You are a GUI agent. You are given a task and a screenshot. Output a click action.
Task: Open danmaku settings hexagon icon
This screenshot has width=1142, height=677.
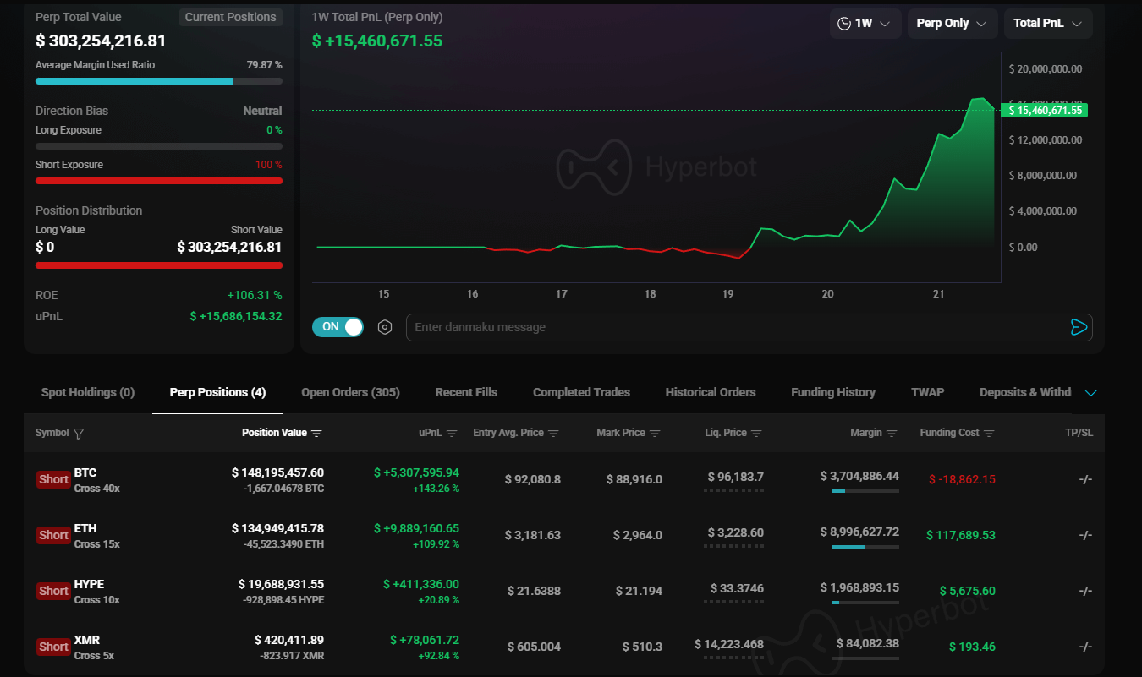(385, 327)
